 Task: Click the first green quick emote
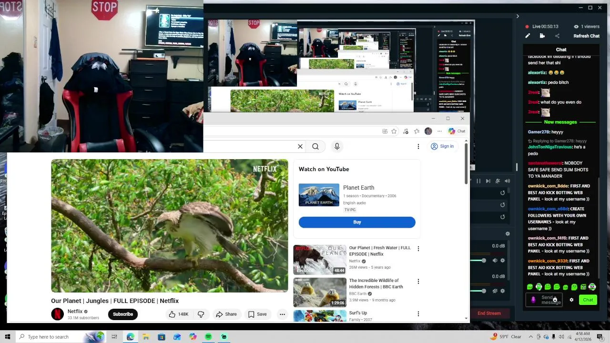pos(530,287)
